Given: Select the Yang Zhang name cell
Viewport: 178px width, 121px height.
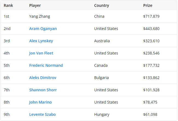Looking at the screenshot, I should (40, 16).
